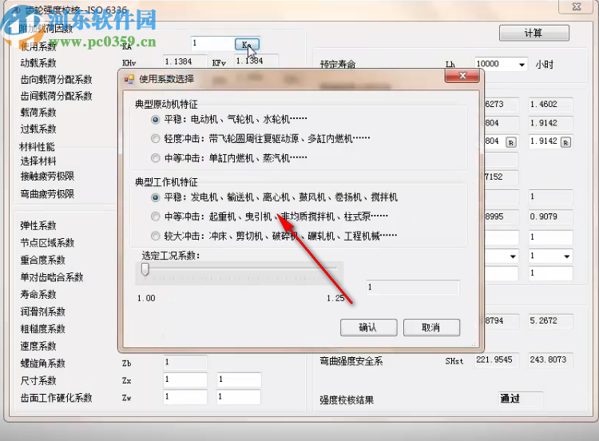Click the 螺旋角系数 label
This screenshot has width=599, height=441.
pyautogui.click(x=43, y=364)
